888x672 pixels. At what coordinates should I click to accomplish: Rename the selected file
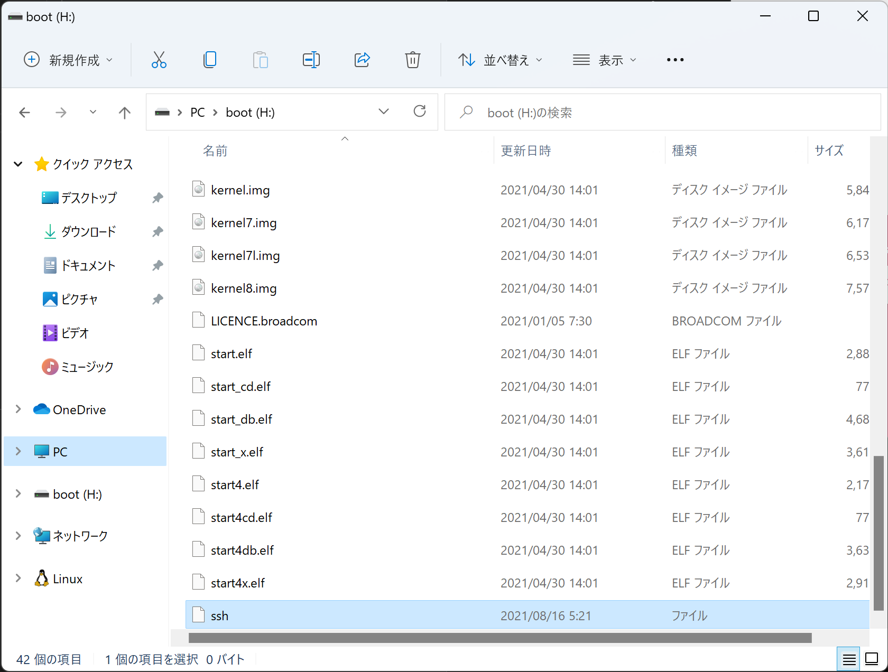311,60
